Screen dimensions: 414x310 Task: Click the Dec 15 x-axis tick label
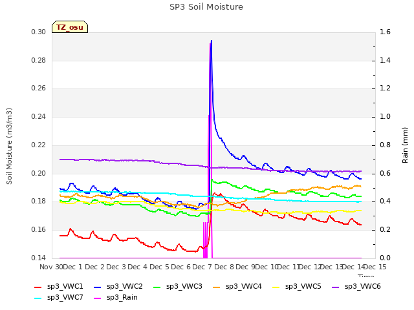coord(375,267)
